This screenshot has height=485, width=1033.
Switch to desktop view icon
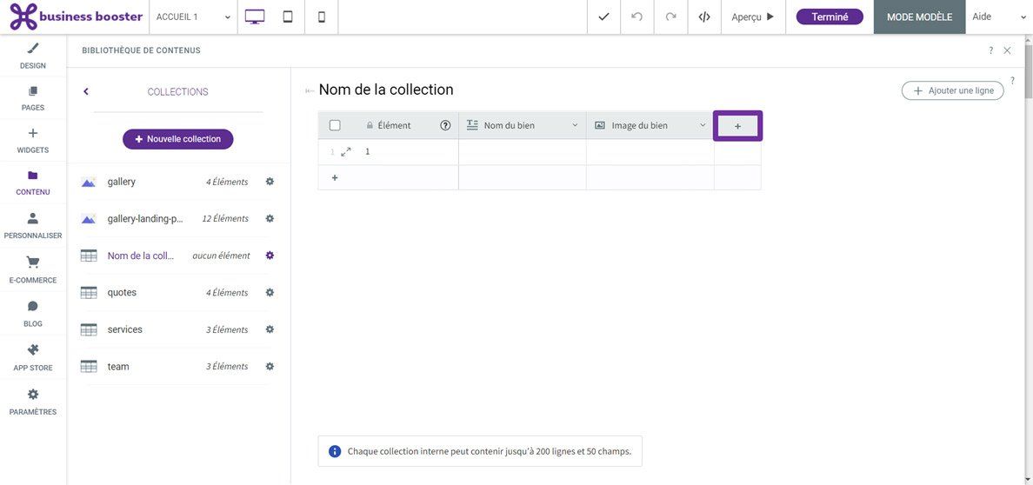[255, 17]
